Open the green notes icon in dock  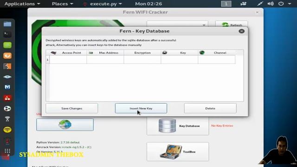7,45
